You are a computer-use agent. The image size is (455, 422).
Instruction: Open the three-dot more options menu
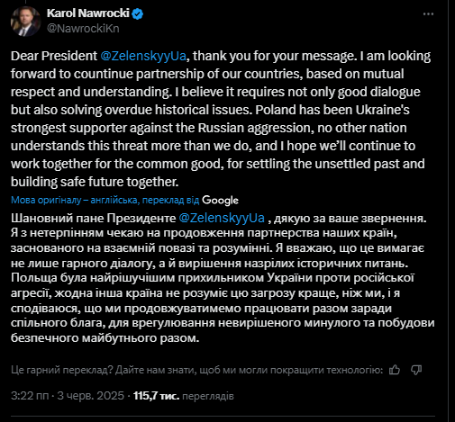pos(428,14)
